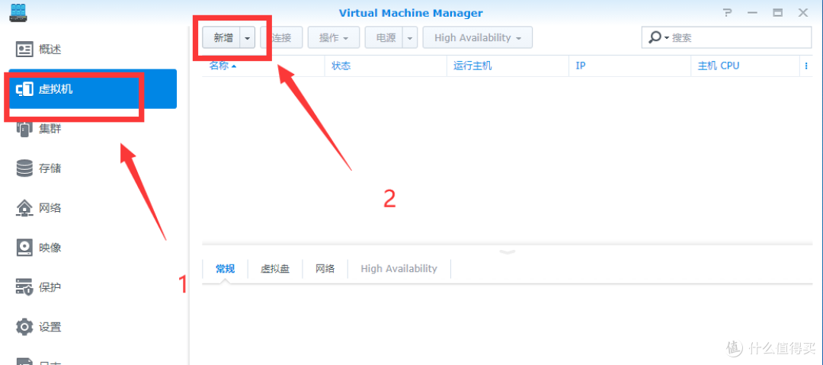Sort by IP column header
Image resolution: width=823 pixels, height=365 pixels.
tap(630, 66)
